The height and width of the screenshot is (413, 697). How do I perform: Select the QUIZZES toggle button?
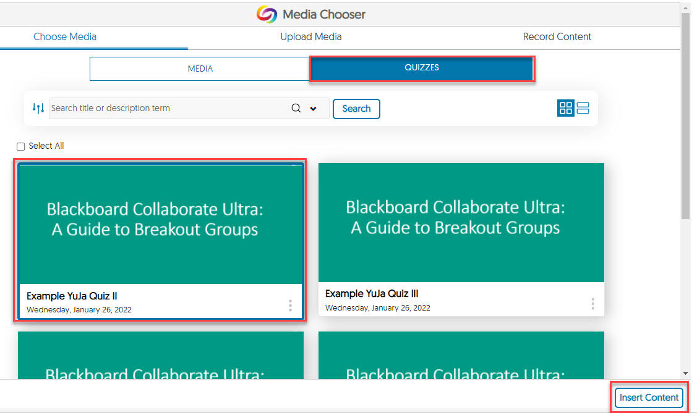pyautogui.click(x=422, y=68)
